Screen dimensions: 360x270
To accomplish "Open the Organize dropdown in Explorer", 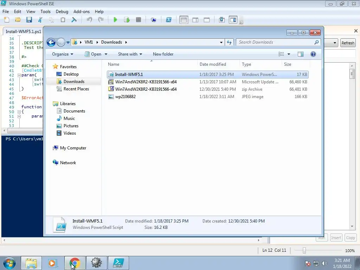I will pyautogui.click(x=63, y=54).
